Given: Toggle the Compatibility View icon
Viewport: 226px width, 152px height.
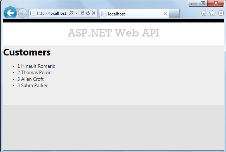Looking at the screenshot, I should pyautogui.click(x=82, y=13).
